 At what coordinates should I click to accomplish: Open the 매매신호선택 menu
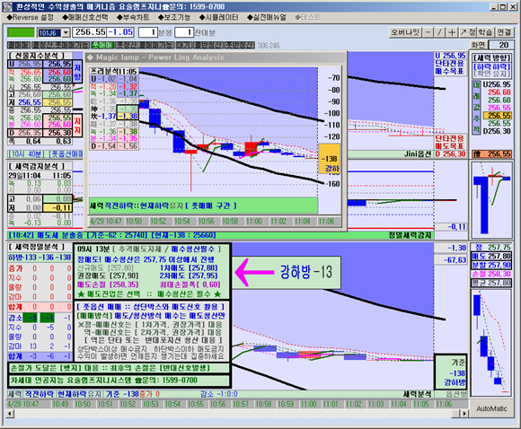pos(85,17)
